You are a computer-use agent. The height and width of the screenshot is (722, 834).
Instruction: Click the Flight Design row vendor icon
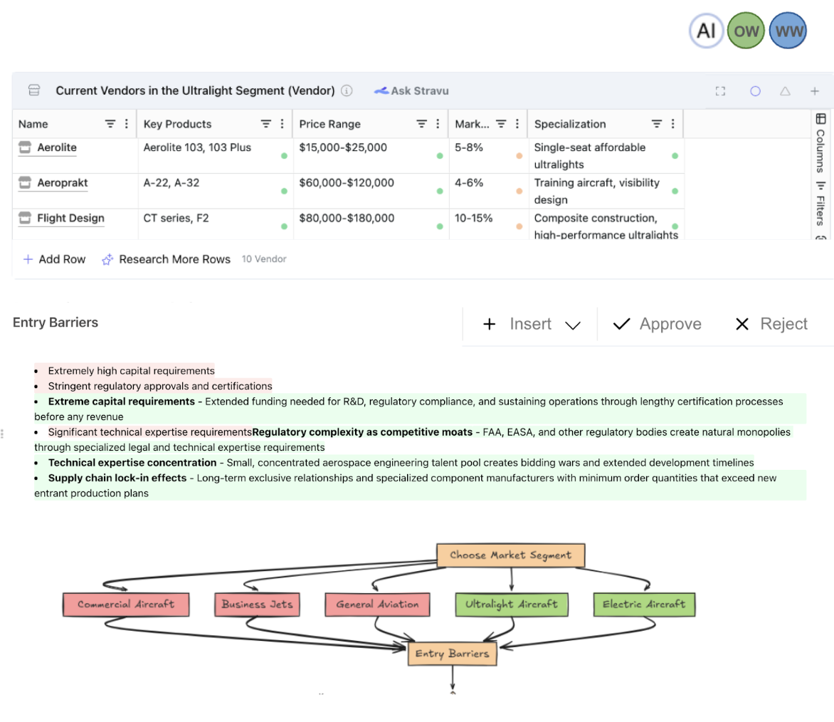click(x=25, y=218)
